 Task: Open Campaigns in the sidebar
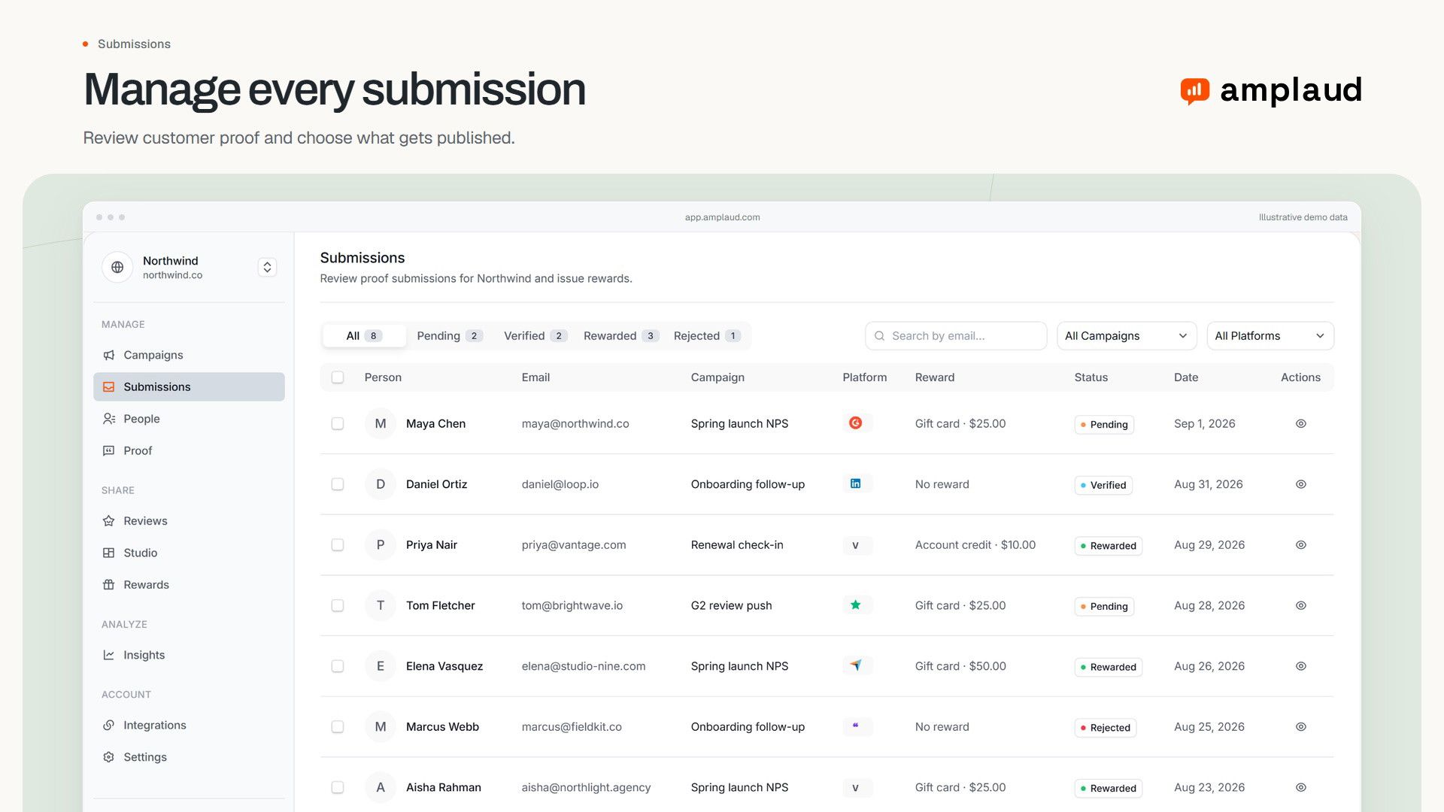189,355
